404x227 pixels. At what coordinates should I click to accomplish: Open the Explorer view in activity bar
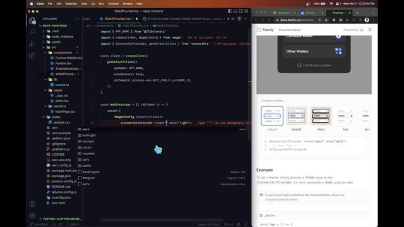32,21
